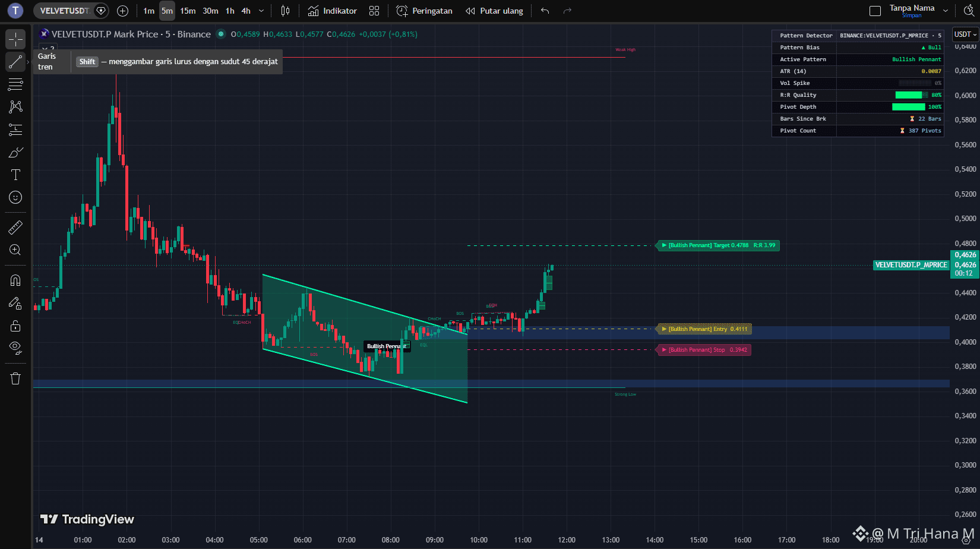Switch to the 1m timeframe
This screenshot has width=980, height=549.
pos(148,11)
